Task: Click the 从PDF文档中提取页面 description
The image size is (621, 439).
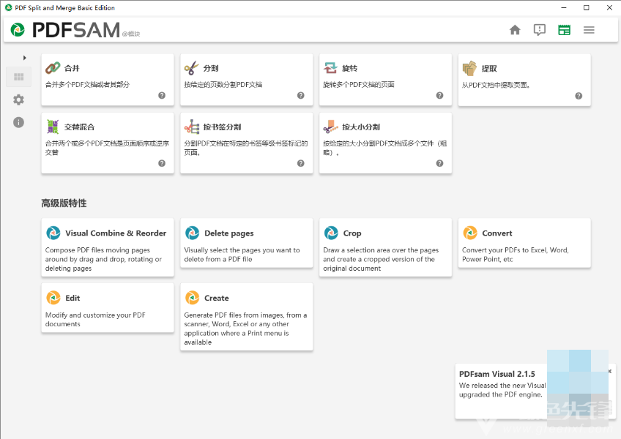Action: tap(496, 85)
